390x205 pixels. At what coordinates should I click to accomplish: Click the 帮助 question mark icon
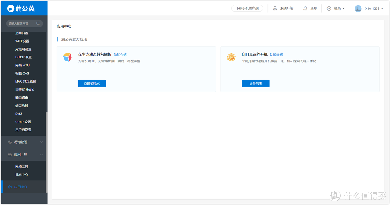click(x=329, y=9)
